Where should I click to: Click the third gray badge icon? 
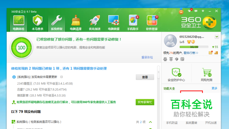point(177,59)
